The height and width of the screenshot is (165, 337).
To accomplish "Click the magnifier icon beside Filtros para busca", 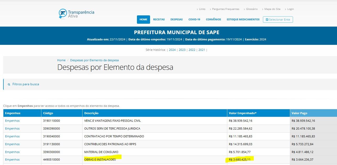I will [9, 84].
